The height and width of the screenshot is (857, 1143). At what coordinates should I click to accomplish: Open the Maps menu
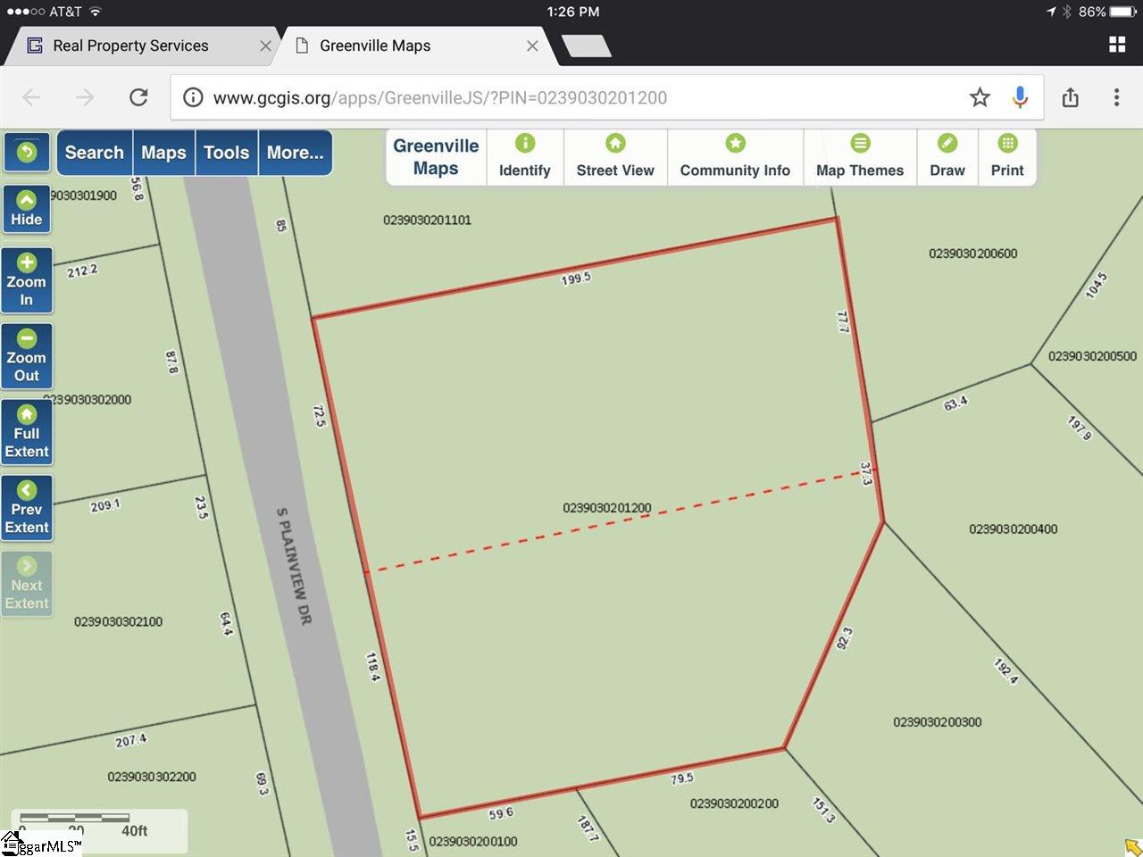click(x=163, y=153)
